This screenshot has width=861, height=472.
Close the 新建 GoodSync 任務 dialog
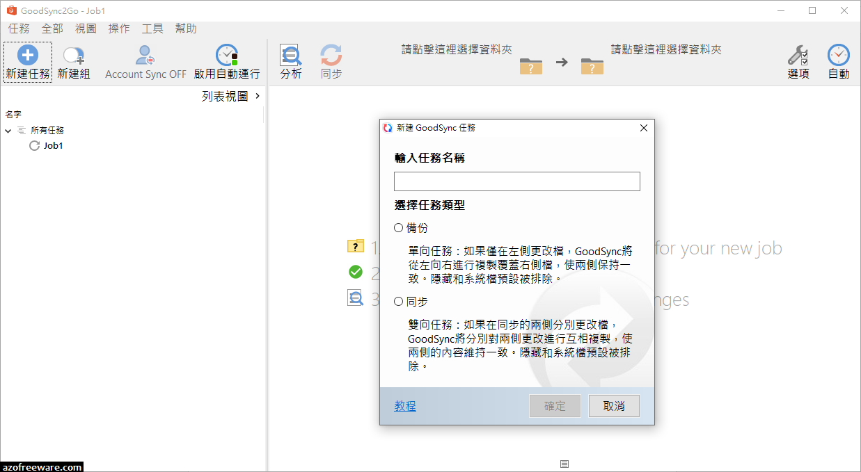point(644,128)
